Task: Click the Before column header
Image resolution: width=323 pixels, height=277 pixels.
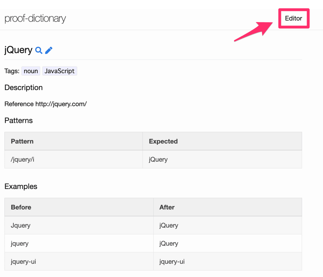Action: 79,207
